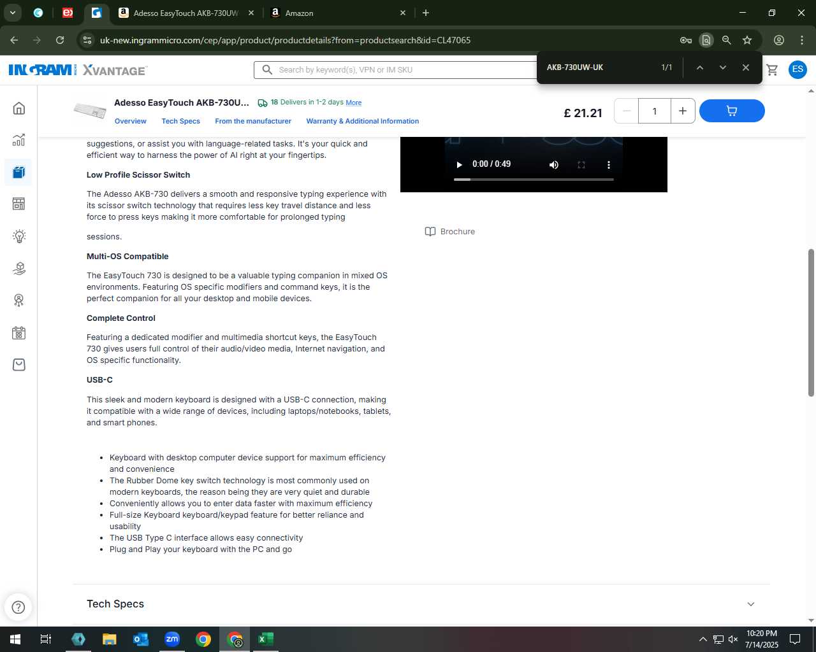Show hidden system tray icons
816x652 pixels.
[703, 639]
